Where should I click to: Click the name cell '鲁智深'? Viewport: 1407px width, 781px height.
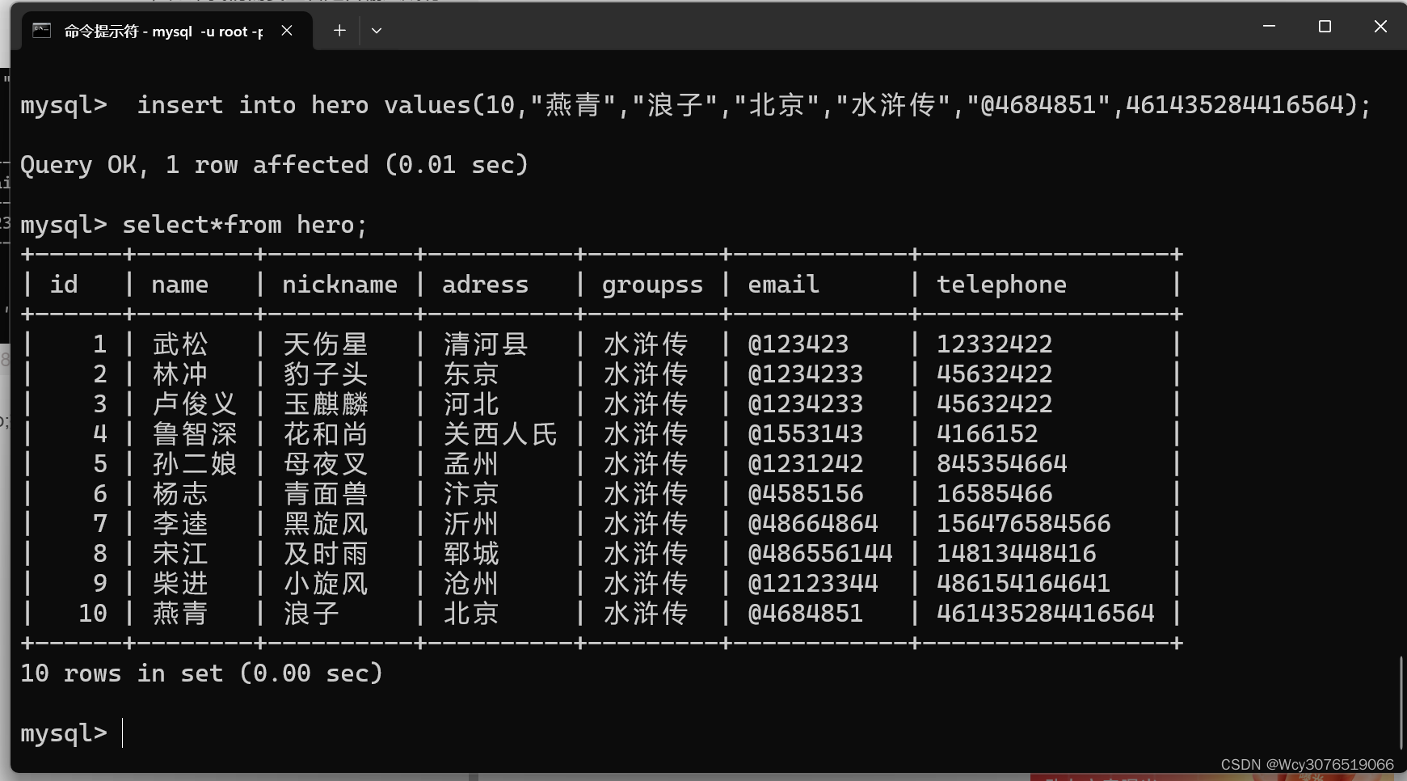[195, 434]
